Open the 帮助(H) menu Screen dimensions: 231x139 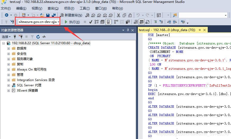tap(117, 8)
